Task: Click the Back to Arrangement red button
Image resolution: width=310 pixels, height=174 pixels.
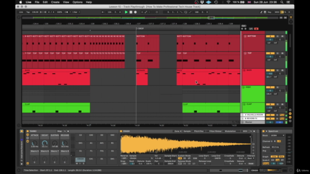Action: click(256, 29)
